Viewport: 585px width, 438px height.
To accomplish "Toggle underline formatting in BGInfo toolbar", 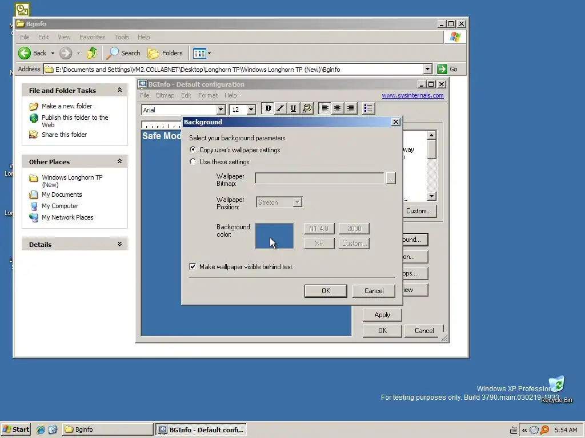I will [293, 108].
